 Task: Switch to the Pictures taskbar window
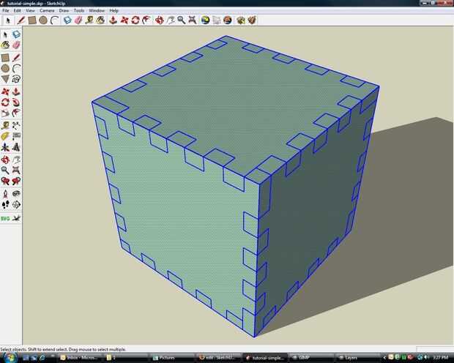(173, 358)
